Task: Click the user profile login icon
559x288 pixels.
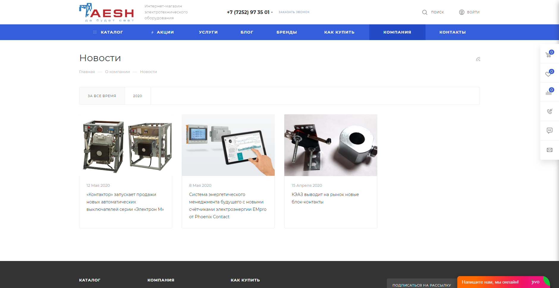Action: click(461, 12)
